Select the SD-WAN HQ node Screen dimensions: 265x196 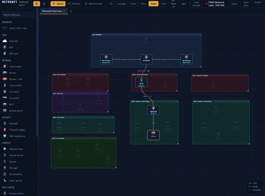click(146, 59)
